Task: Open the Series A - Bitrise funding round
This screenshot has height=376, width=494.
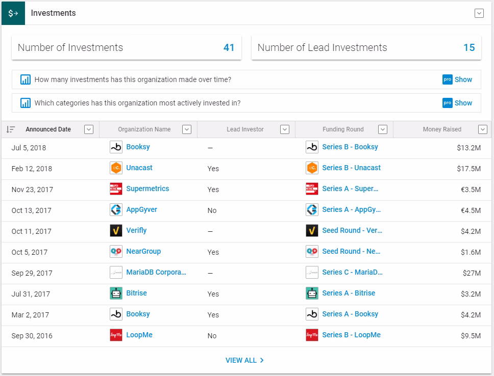Action: pos(349,293)
